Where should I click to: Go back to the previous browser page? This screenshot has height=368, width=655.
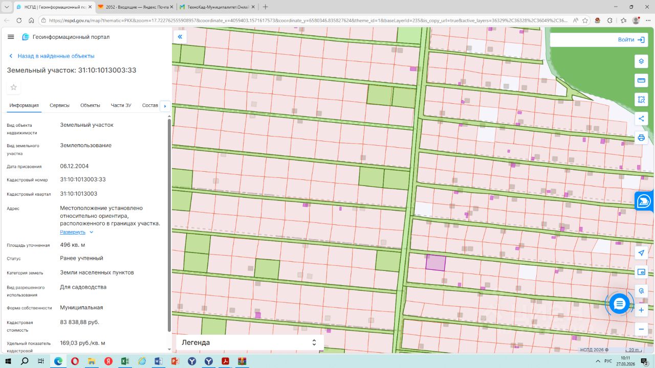pos(7,20)
